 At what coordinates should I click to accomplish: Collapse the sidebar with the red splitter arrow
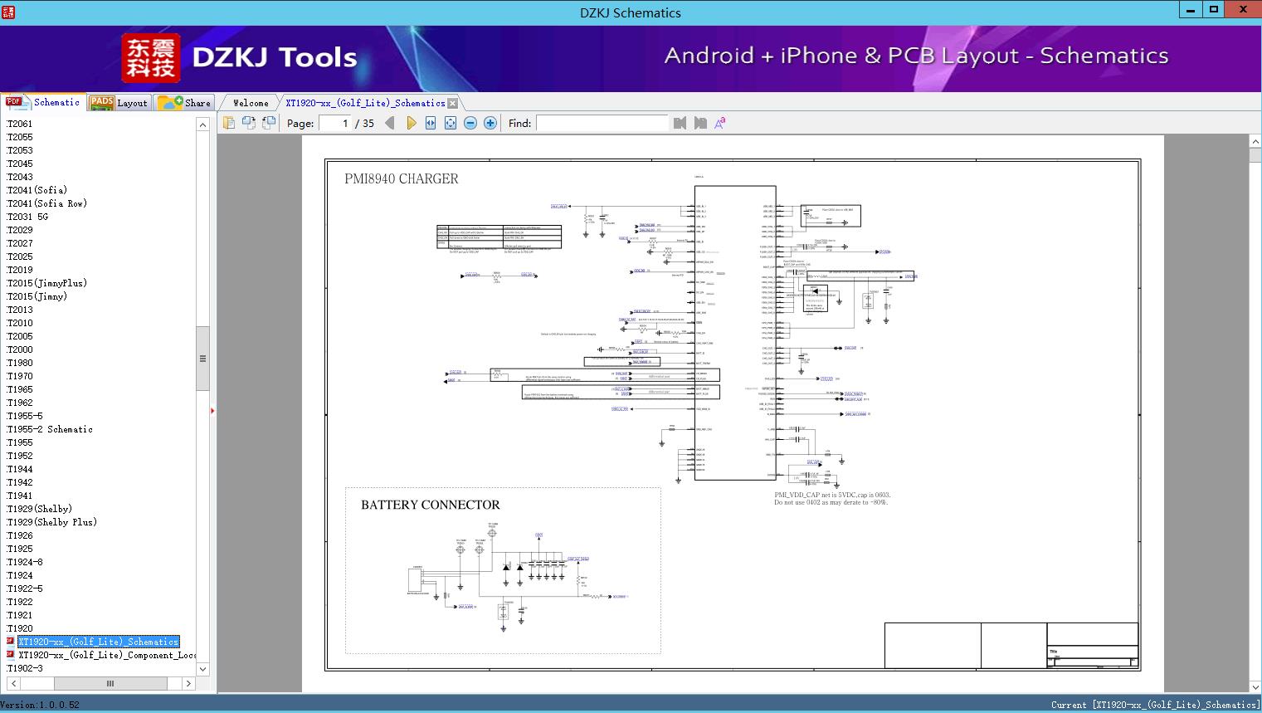coord(212,411)
